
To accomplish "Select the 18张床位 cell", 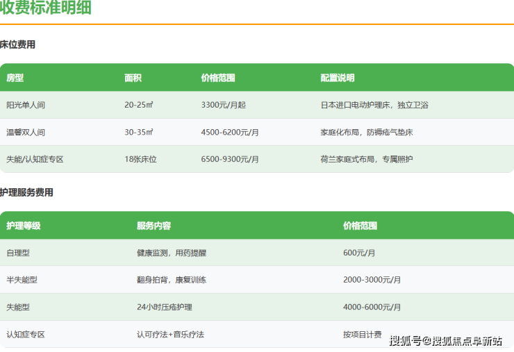I will coord(140,159).
